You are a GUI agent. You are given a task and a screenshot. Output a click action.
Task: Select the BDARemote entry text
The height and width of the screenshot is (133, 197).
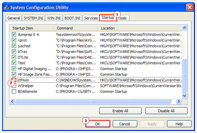click(28, 91)
